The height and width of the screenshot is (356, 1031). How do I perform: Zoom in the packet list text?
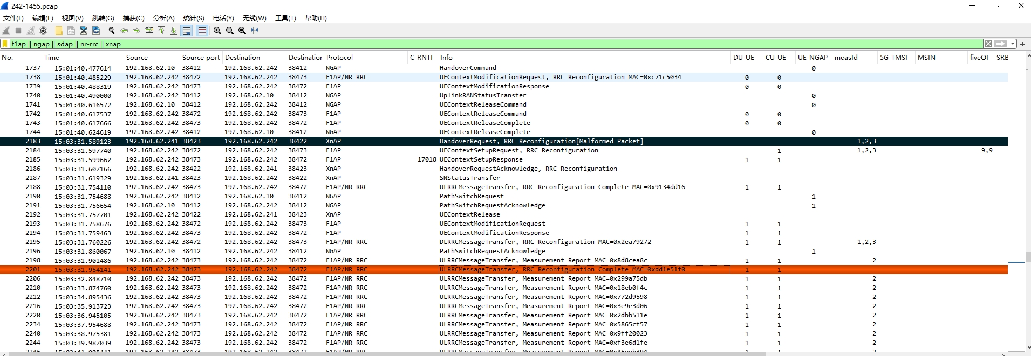click(x=217, y=31)
